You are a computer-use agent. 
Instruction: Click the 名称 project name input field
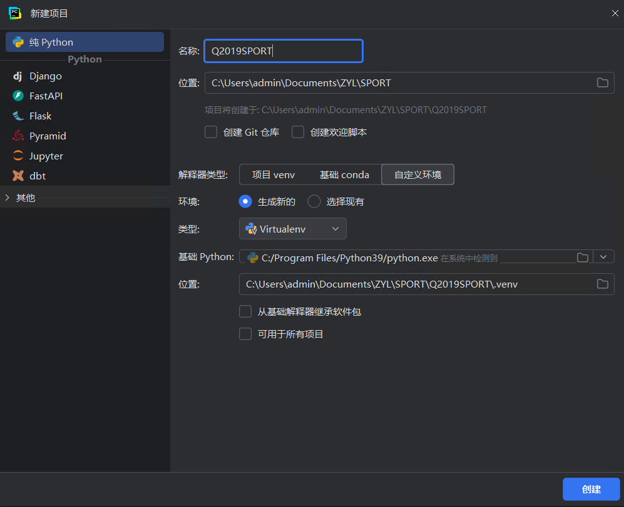(283, 51)
